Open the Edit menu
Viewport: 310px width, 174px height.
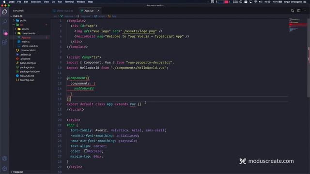coord(26,2)
